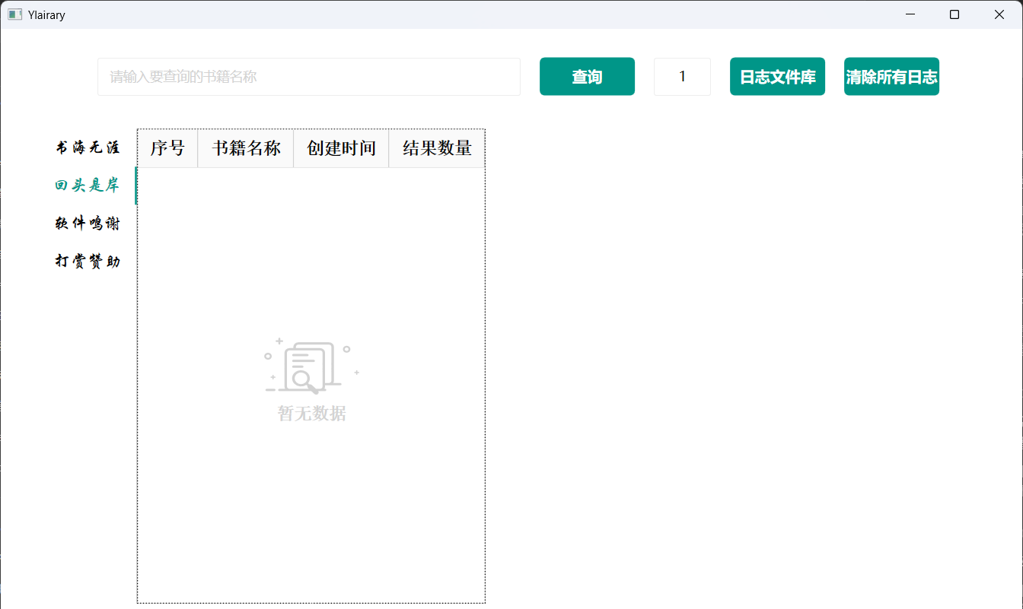Click the Ylairary app icon in the title bar
Screen dimensions: 1023x609
point(15,14)
